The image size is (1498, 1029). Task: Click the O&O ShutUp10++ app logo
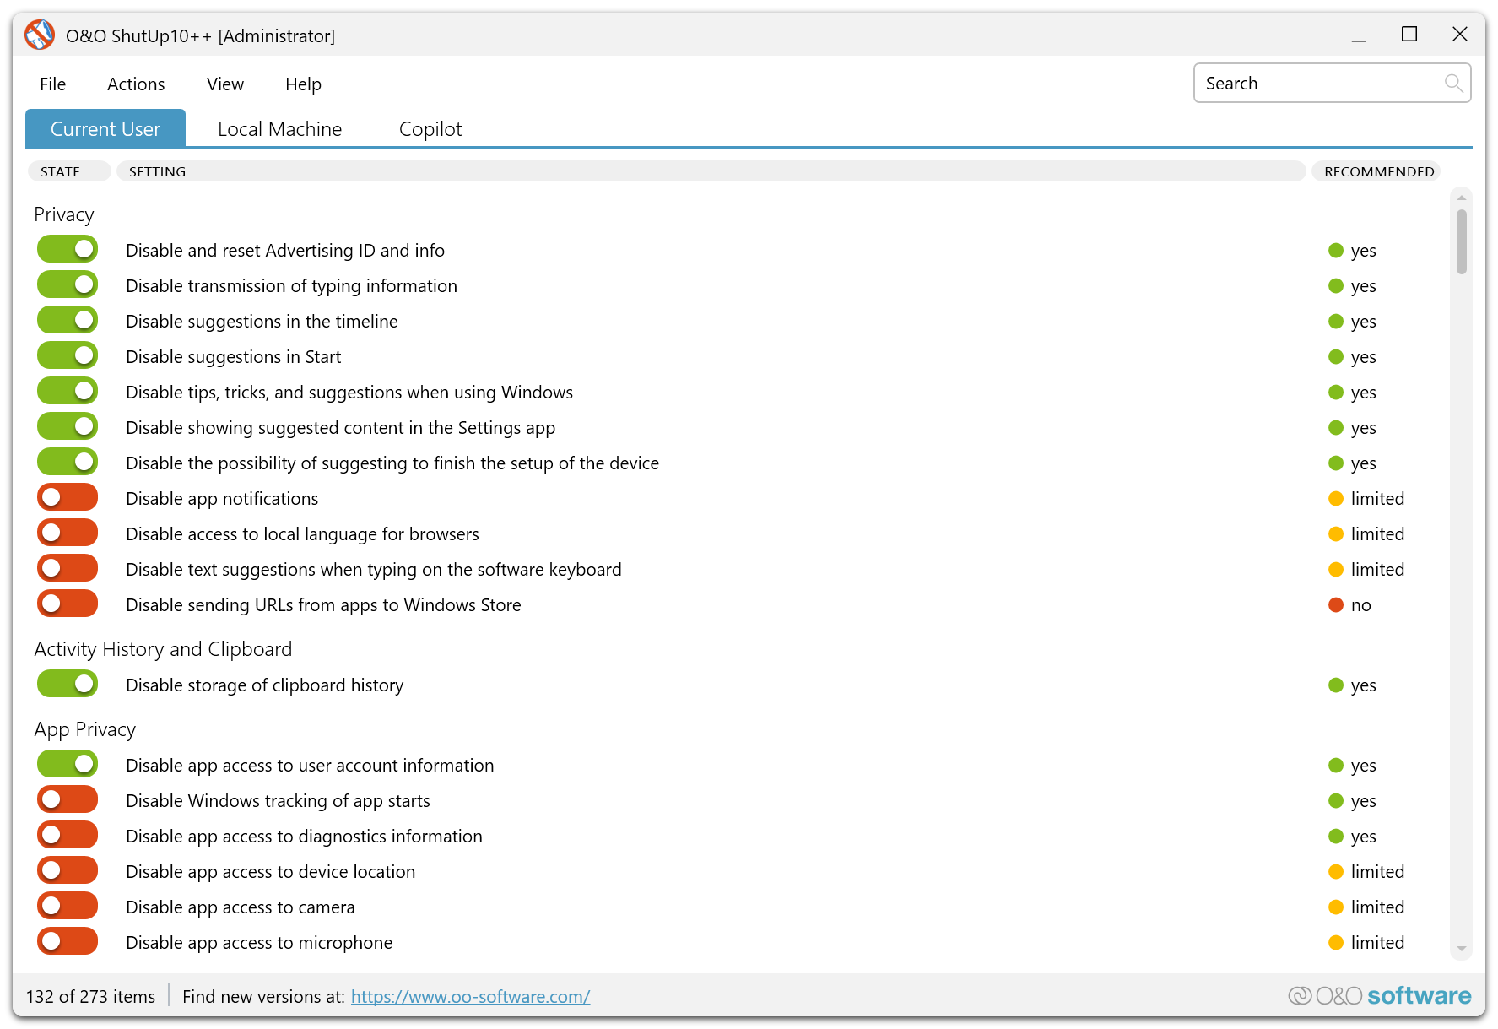[x=39, y=35]
